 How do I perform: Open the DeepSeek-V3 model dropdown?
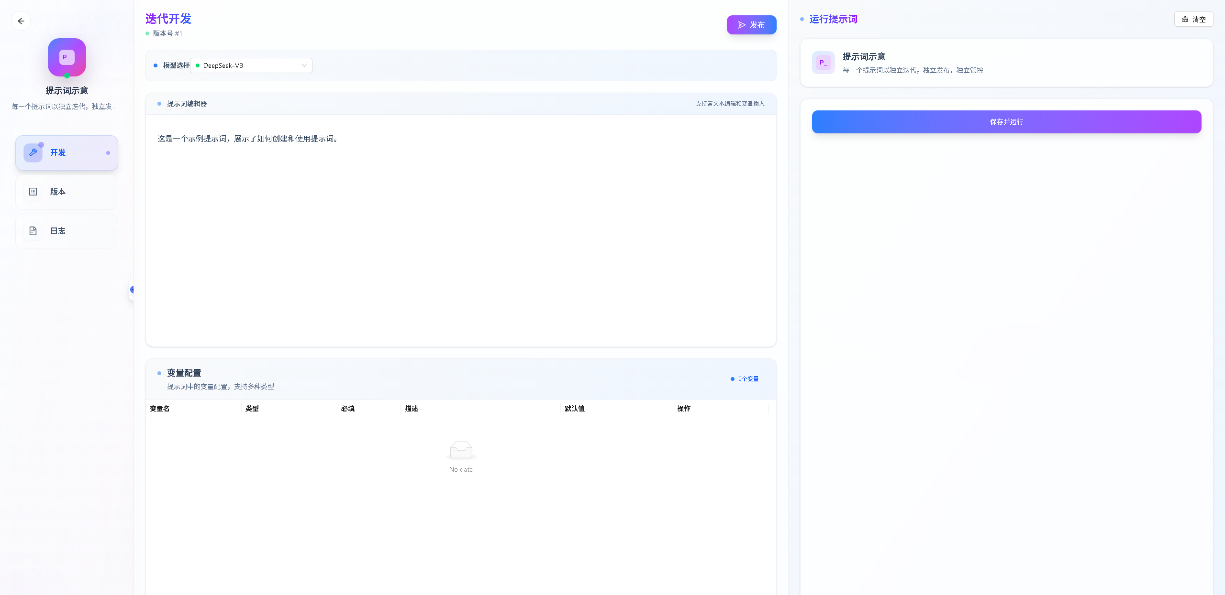pos(250,65)
